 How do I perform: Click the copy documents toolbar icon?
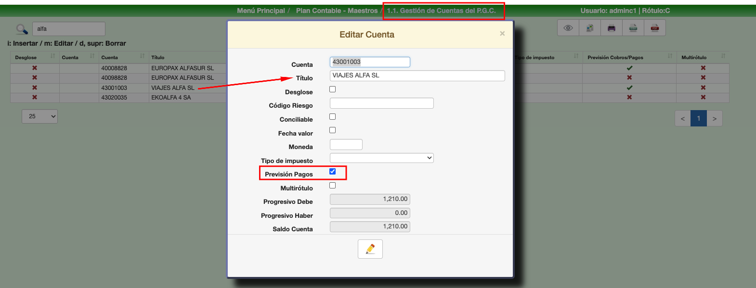(x=590, y=28)
